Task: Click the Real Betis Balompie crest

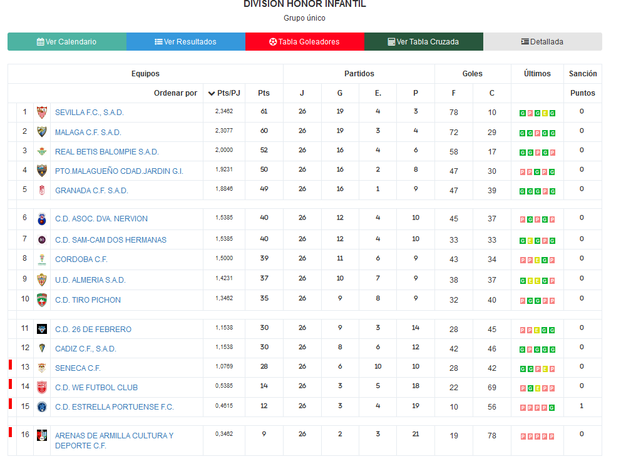Action: click(x=41, y=151)
